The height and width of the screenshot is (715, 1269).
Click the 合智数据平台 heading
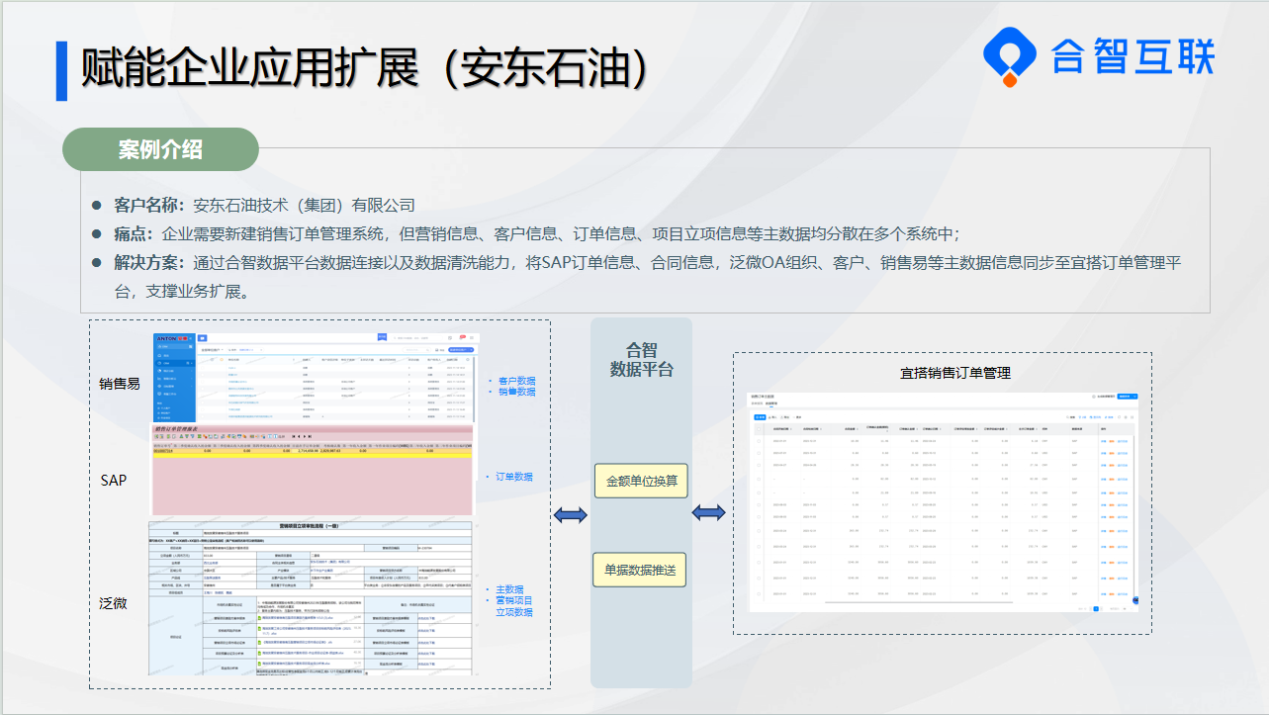[641, 359]
